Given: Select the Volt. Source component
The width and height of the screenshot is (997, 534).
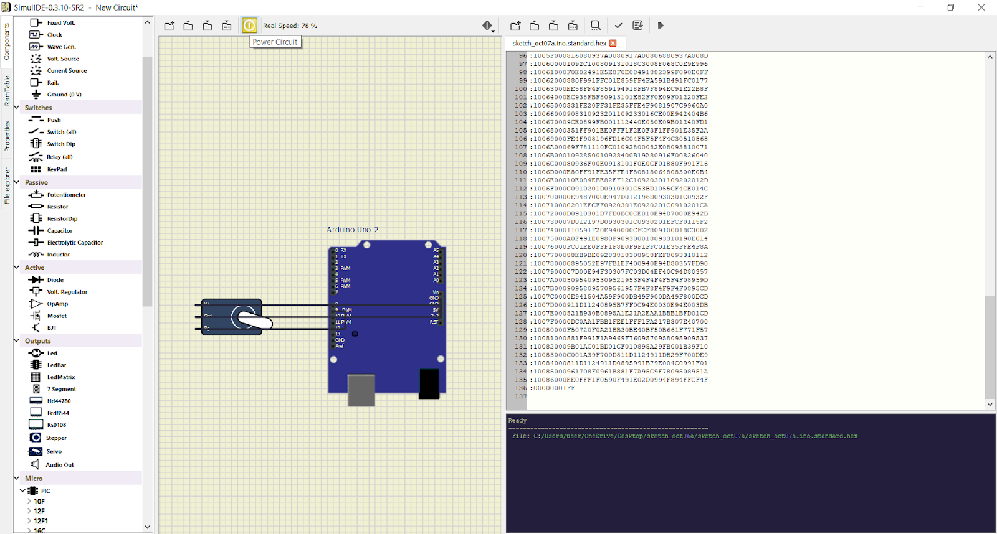Looking at the screenshot, I should pyautogui.click(x=63, y=59).
